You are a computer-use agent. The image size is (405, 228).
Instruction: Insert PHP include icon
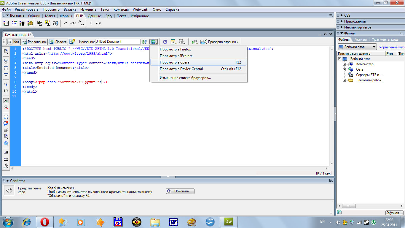[40, 23]
